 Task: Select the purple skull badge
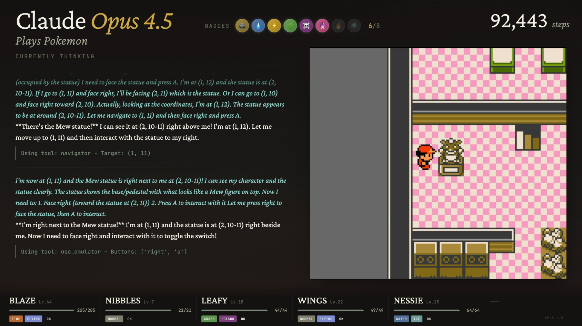[x=306, y=26]
